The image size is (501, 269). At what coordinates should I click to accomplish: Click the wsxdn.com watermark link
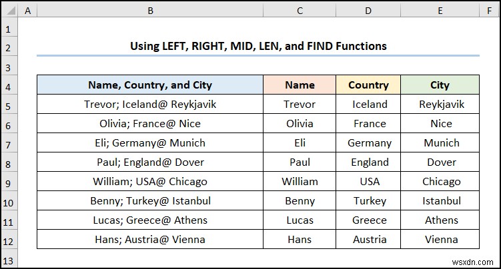(x=472, y=262)
